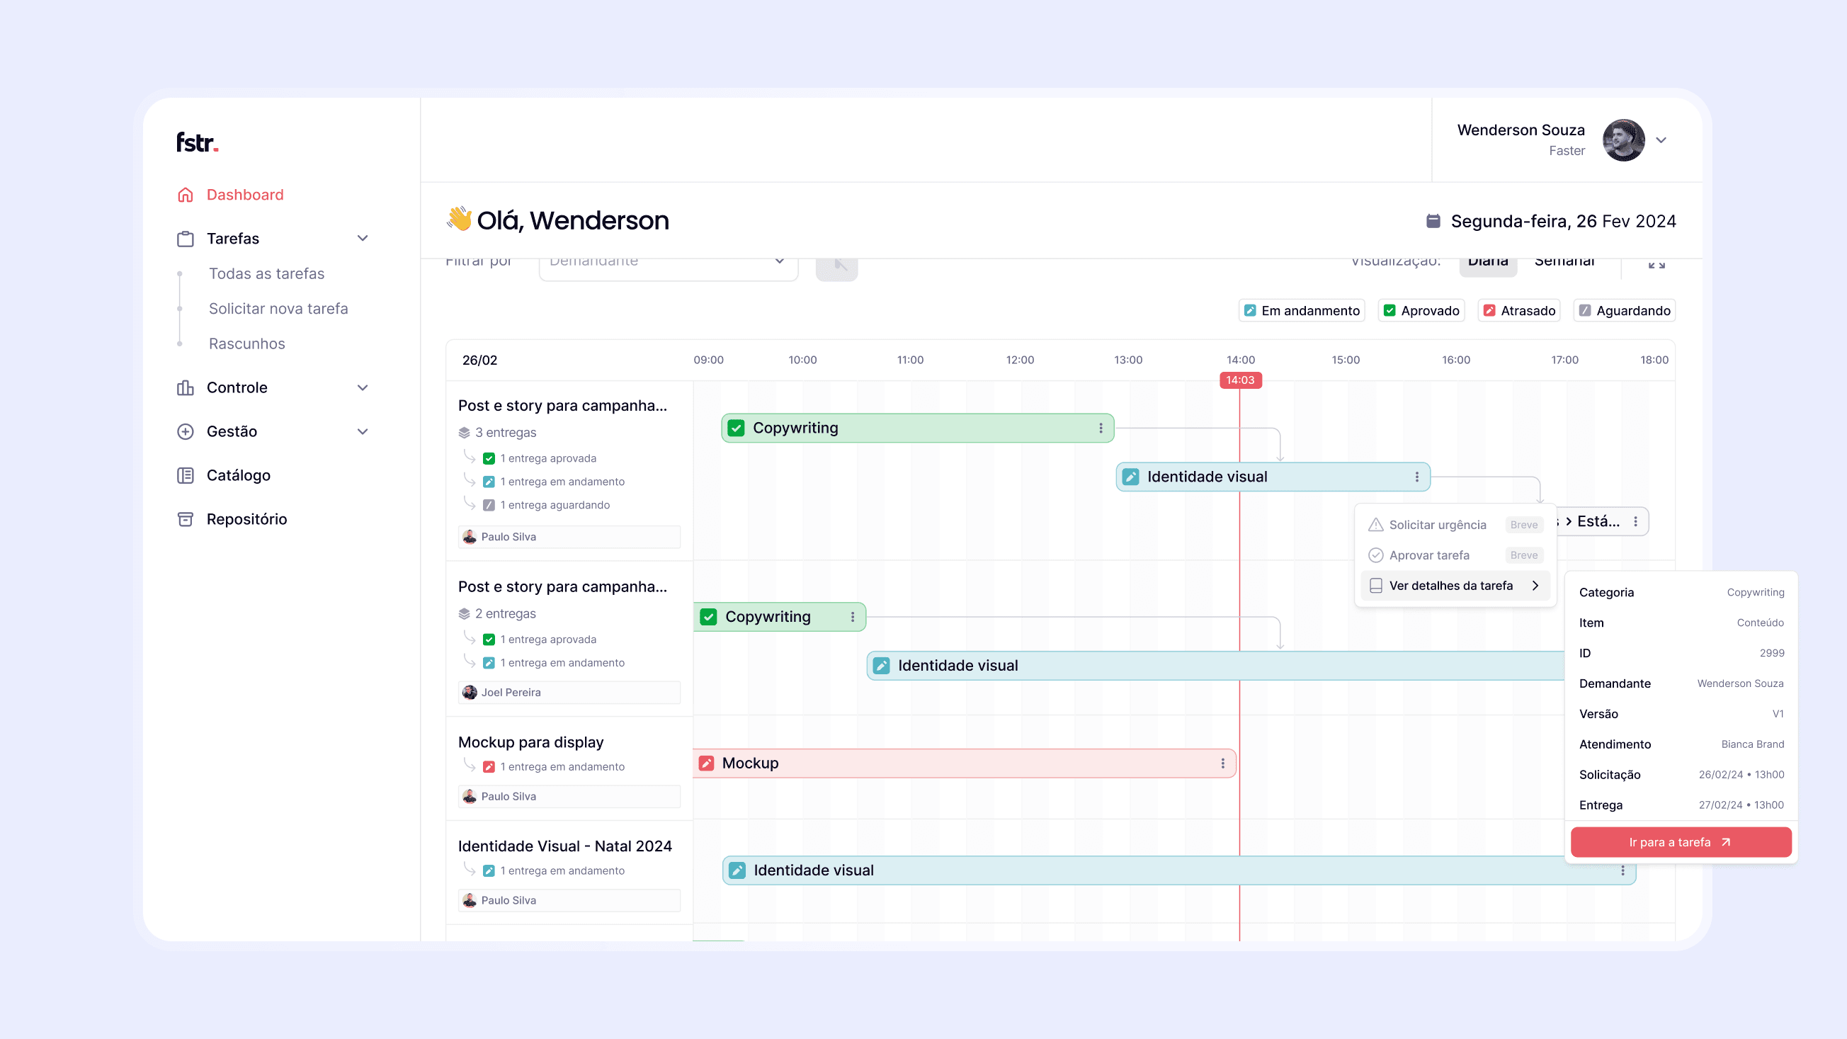Viewport: 1847px width, 1039px height.
Task: Expand the Tarefas section chevron
Action: (363, 239)
